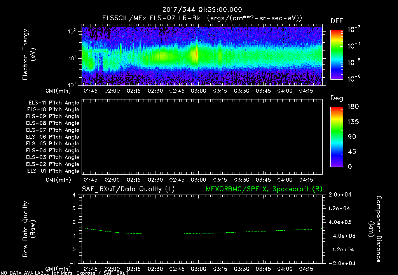This screenshot has width=398, height=275.
Task: Click the -1.2e+04 right axis value
Action: click(x=341, y=250)
